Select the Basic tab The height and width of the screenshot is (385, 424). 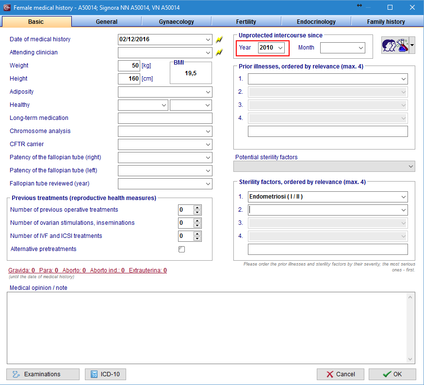click(36, 22)
